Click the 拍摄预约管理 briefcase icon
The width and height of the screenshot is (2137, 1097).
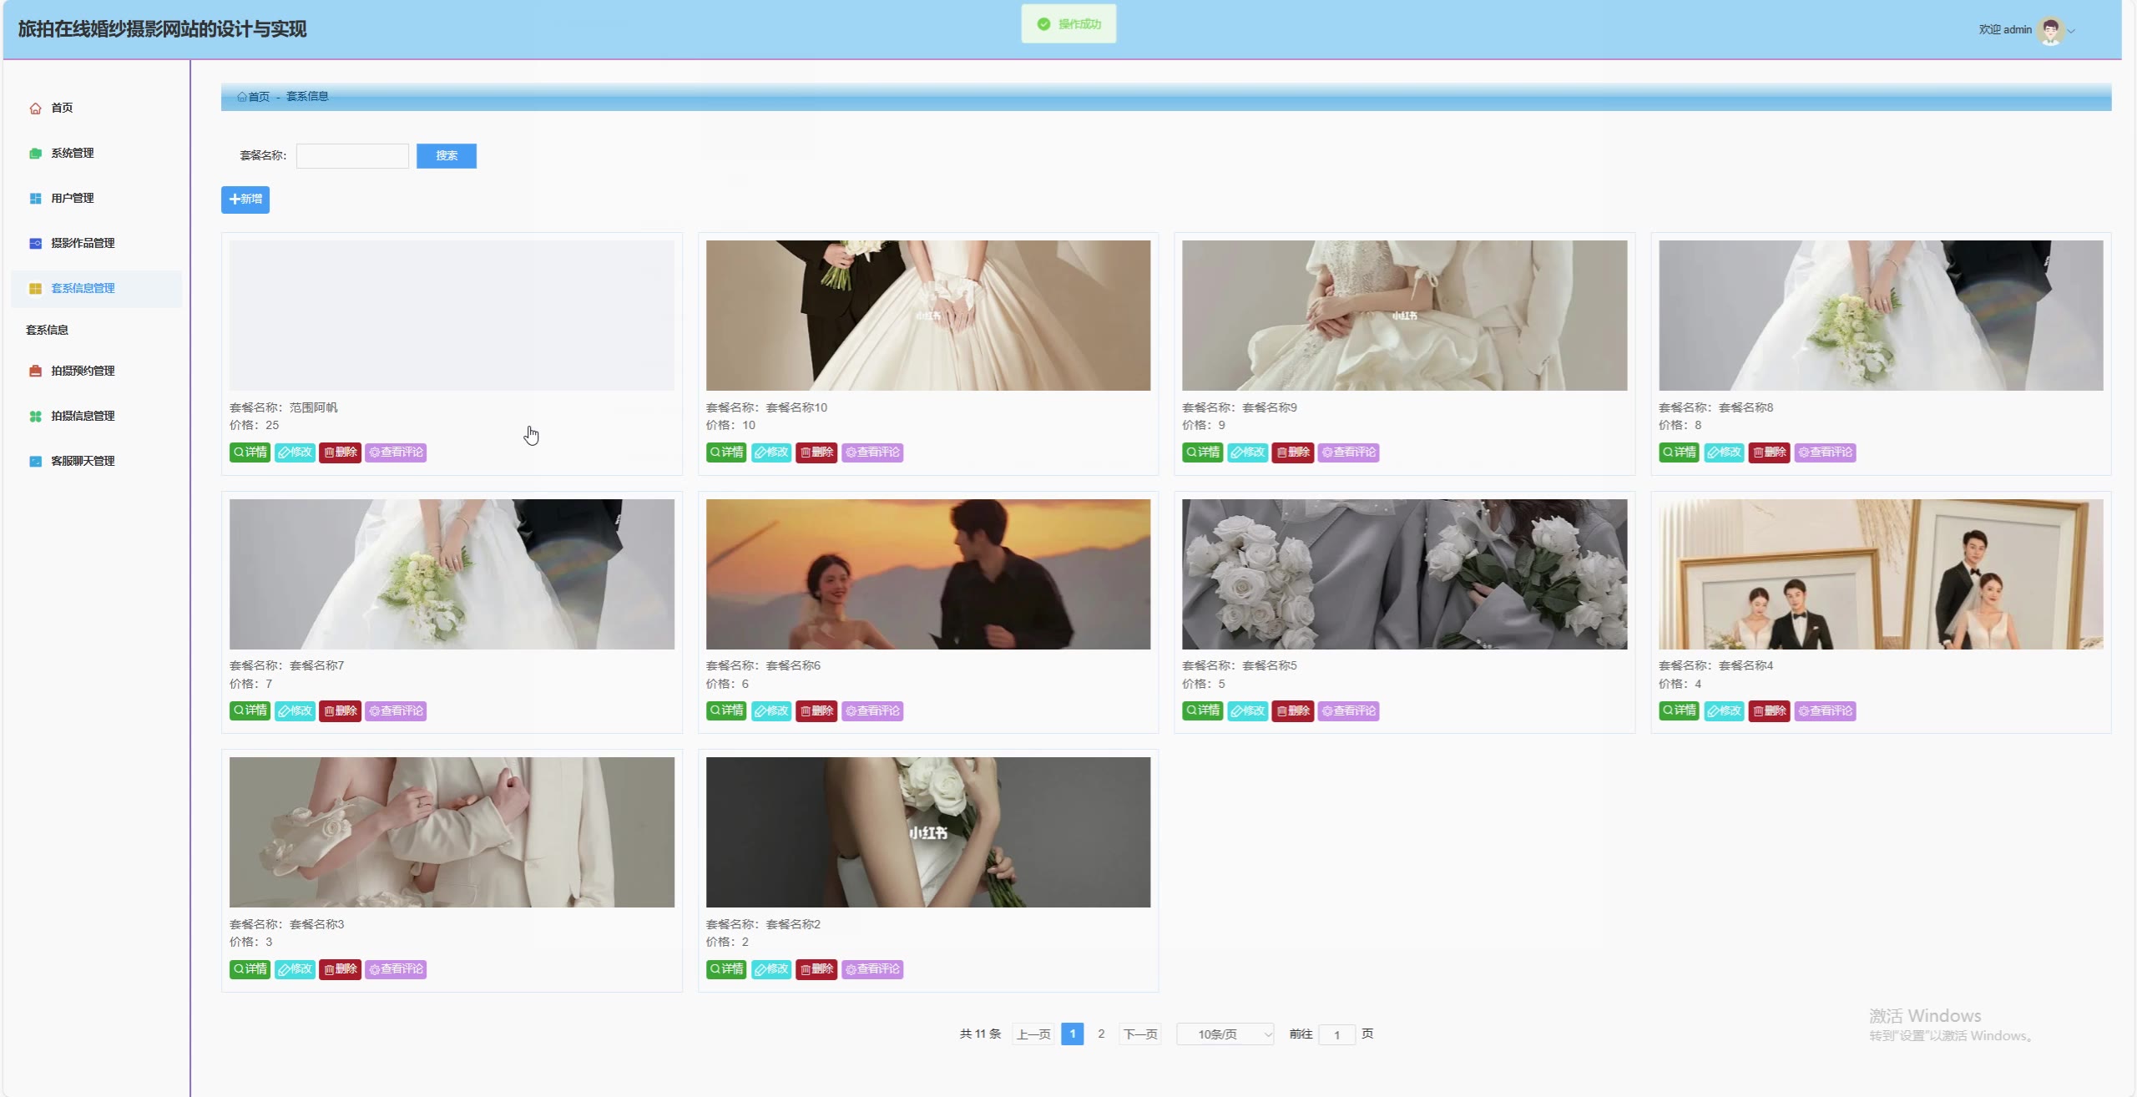pos(35,372)
